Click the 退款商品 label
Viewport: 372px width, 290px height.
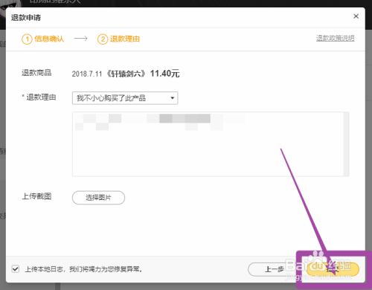[36, 73]
